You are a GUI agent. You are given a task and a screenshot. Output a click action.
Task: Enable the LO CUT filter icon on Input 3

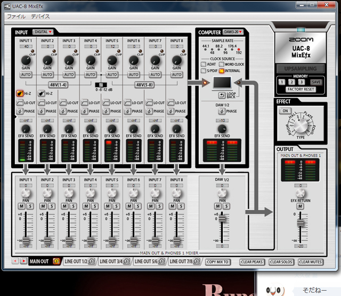[x=63, y=102]
